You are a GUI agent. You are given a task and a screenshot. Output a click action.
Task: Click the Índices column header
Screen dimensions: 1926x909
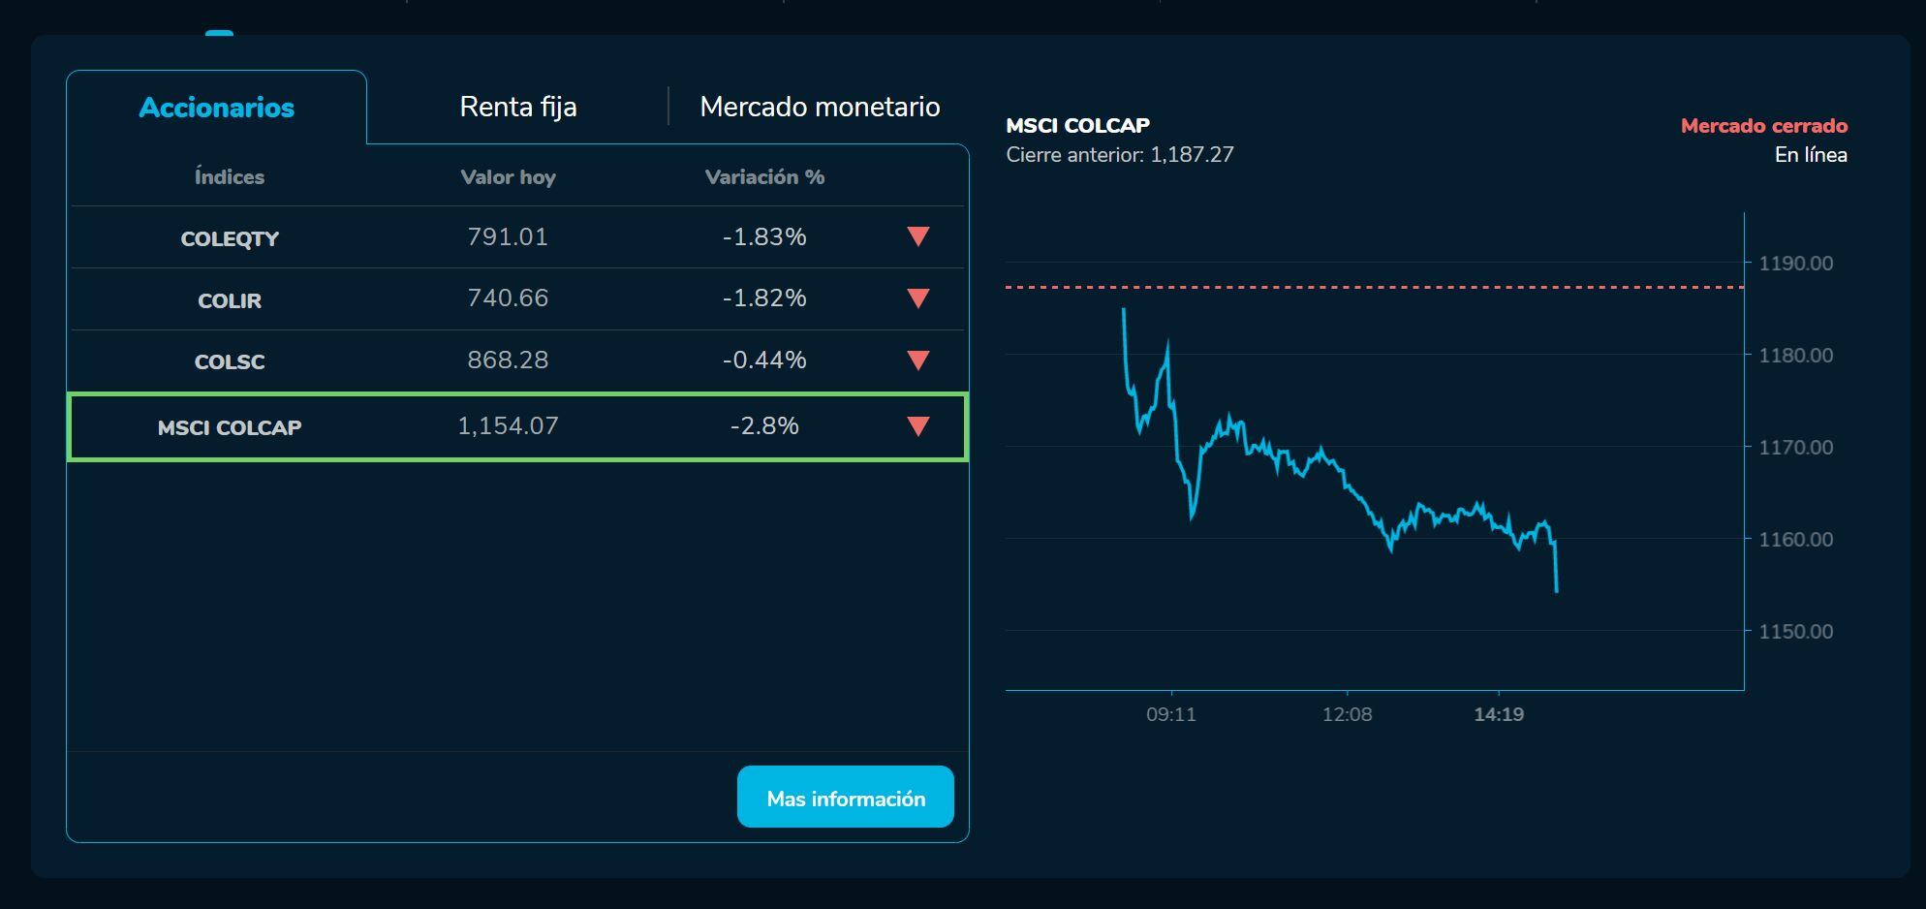click(x=230, y=176)
